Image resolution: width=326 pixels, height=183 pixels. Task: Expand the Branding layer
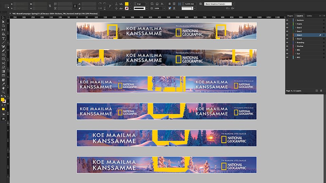click(296, 43)
